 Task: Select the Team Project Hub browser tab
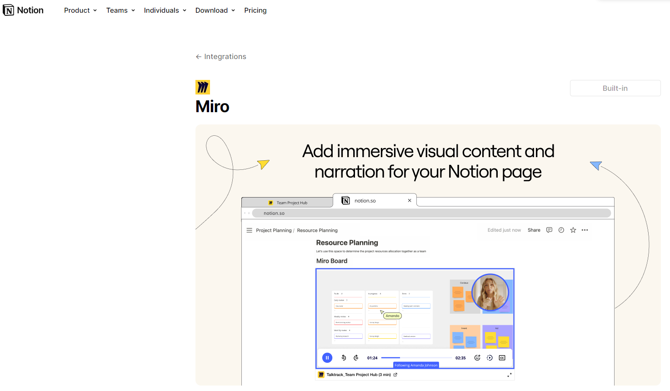pyautogui.click(x=287, y=203)
